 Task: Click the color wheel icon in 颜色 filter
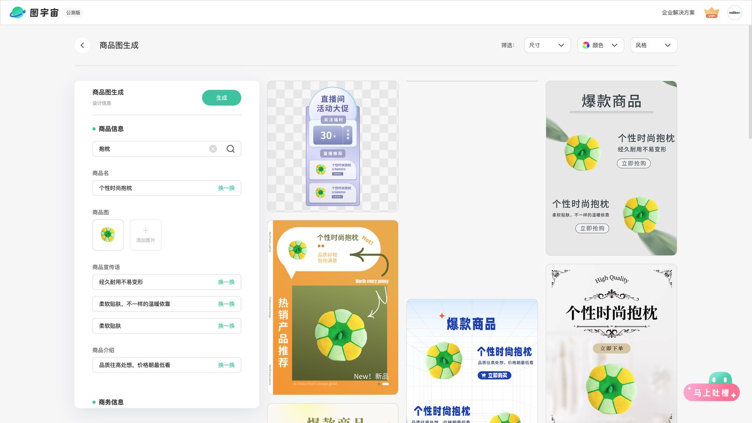pyautogui.click(x=586, y=45)
